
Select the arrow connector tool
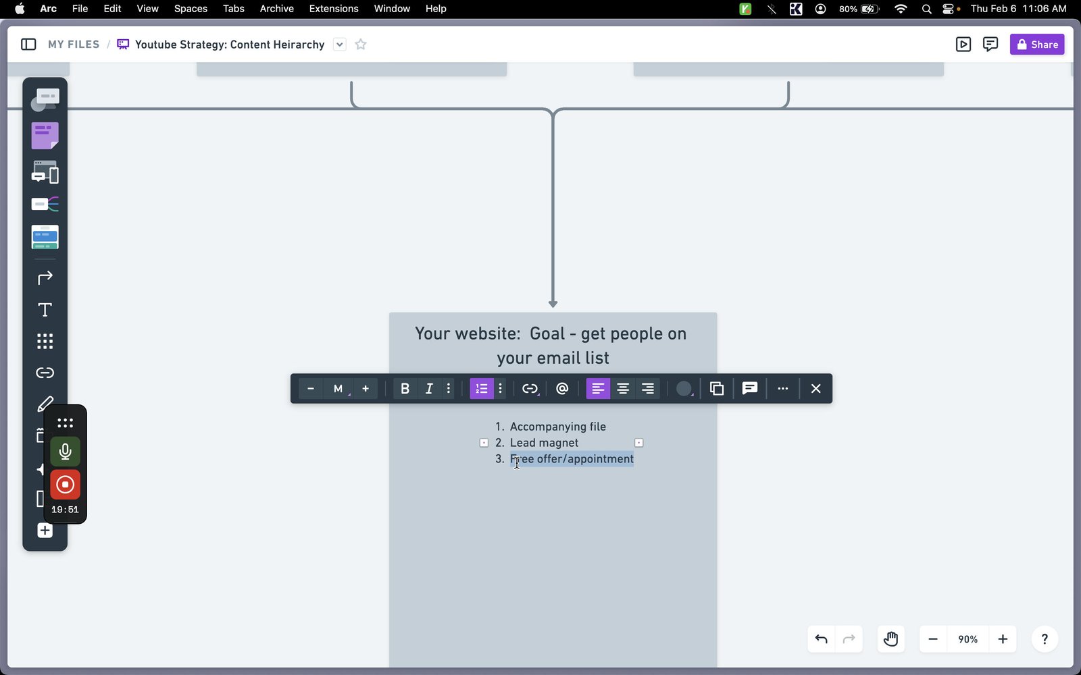[x=45, y=278]
